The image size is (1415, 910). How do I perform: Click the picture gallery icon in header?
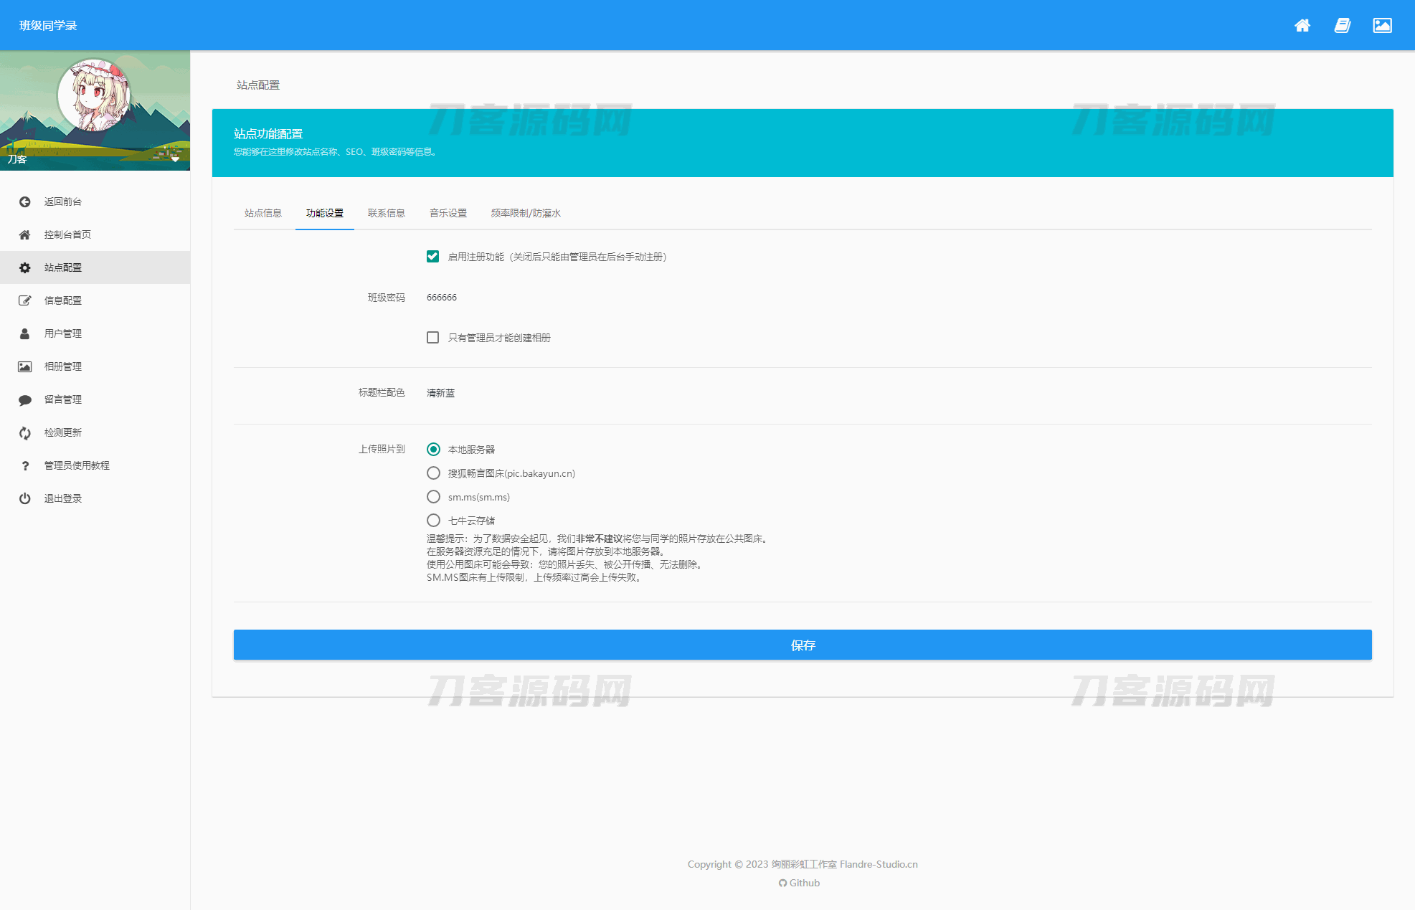pyautogui.click(x=1382, y=26)
